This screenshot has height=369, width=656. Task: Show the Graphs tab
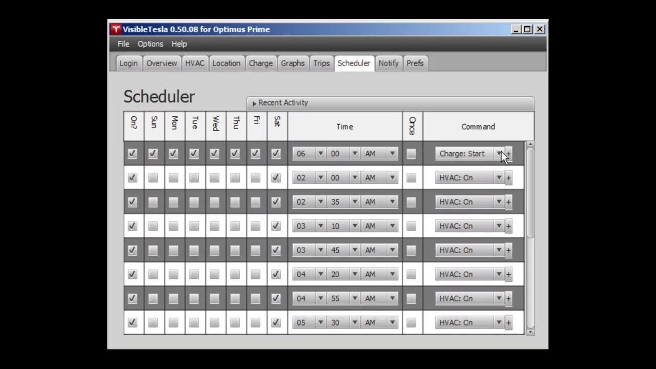[x=293, y=63]
